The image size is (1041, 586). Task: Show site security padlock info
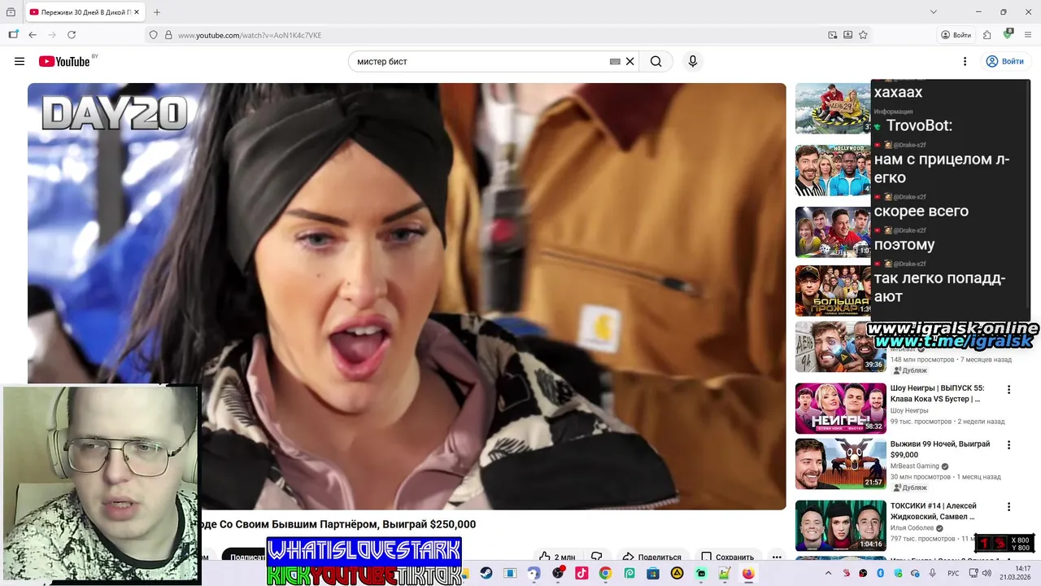point(169,35)
